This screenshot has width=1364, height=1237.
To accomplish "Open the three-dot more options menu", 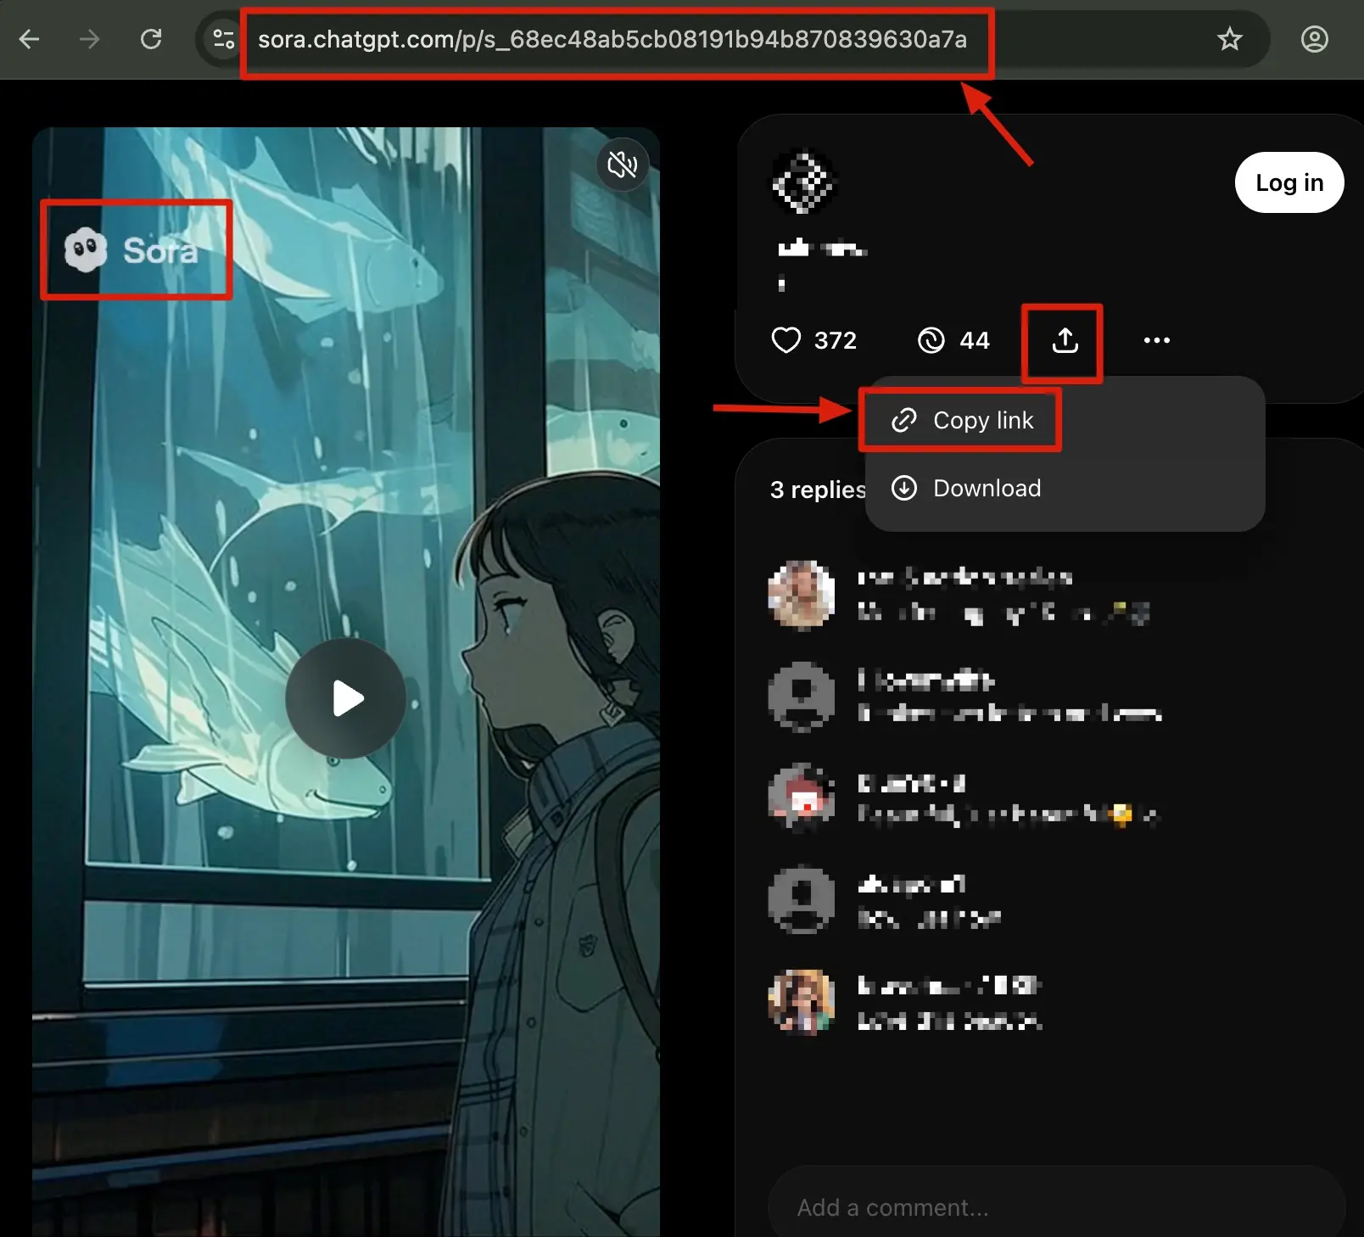I will click(x=1156, y=340).
